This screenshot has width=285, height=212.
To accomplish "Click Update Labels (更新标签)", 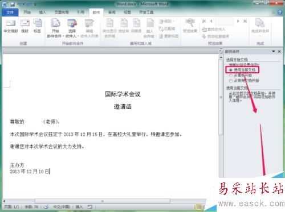I will click(169, 36).
